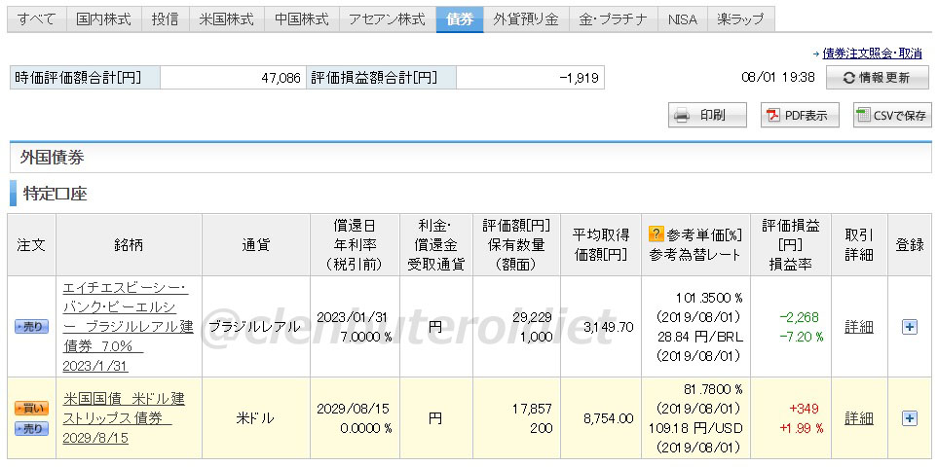Select the 債券 tab
This screenshot has height=467, width=938.
pos(460,19)
